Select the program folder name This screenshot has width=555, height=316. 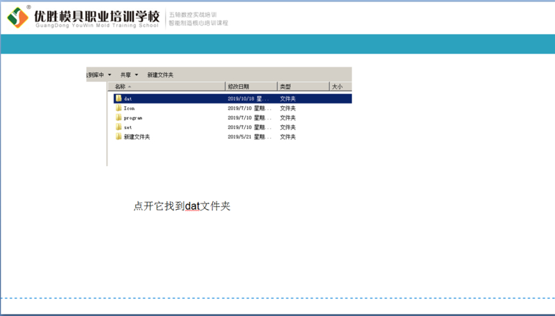point(133,118)
